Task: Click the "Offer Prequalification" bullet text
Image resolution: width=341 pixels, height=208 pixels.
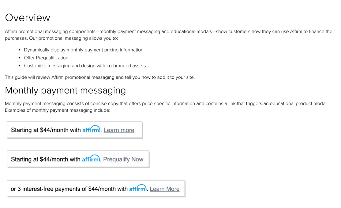Action: [x=46, y=58]
